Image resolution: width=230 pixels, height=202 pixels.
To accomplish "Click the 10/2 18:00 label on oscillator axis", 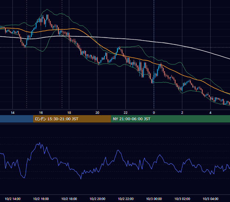I will pyautogui.click(x=69, y=199).
